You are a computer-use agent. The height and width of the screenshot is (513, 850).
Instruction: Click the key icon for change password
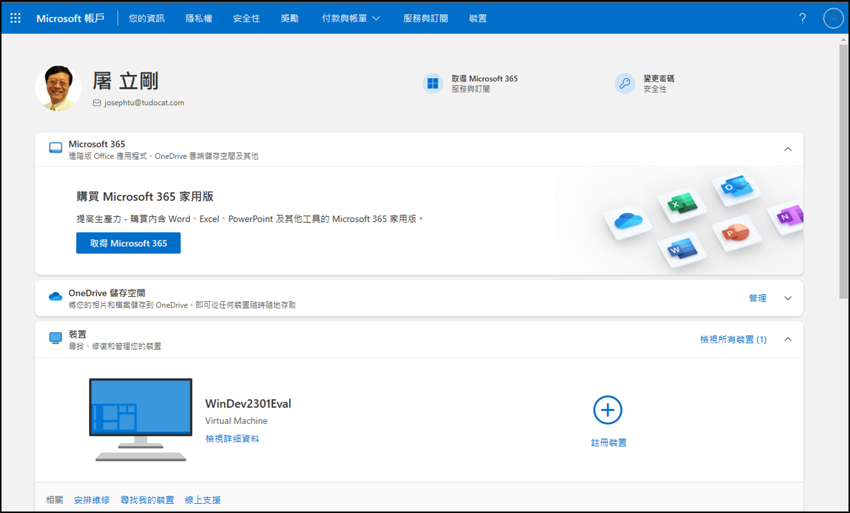point(625,83)
